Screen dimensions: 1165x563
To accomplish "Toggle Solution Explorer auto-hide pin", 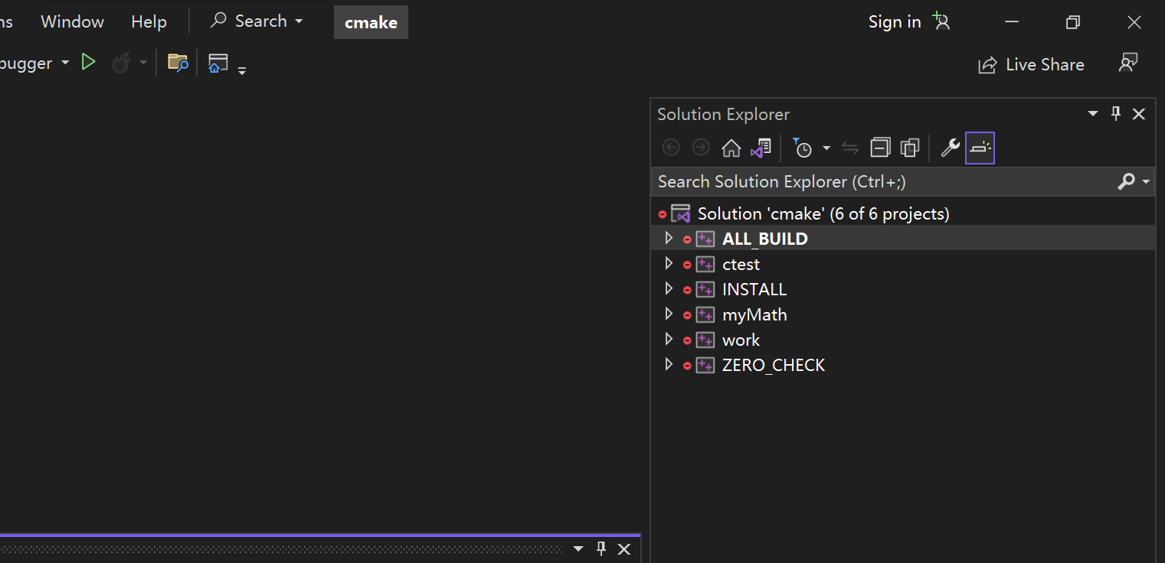I will click(x=1116, y=114).
